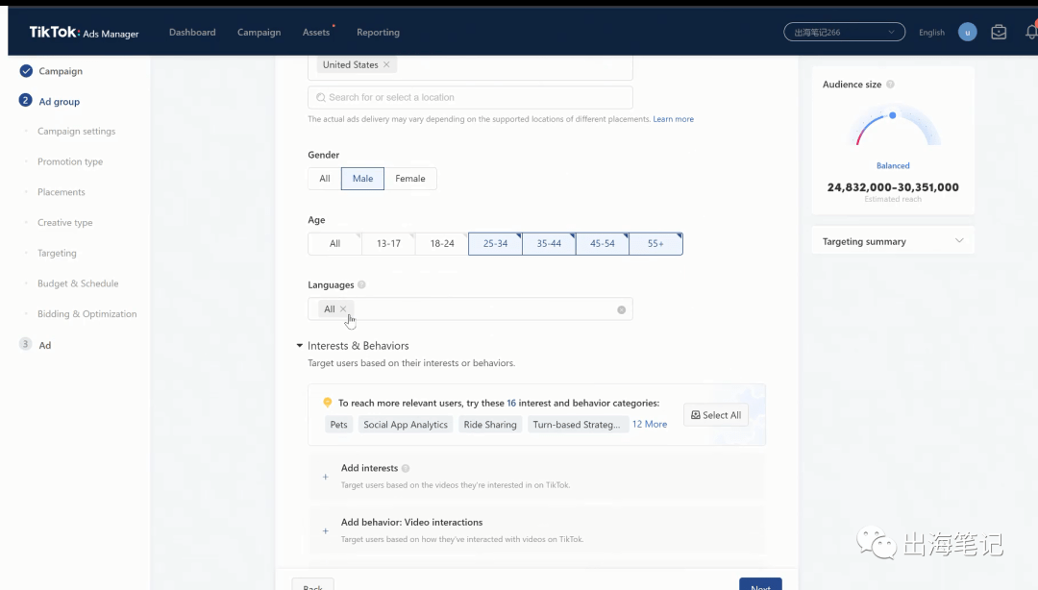Jump to Budget & Schedule section
Screen dimensions: 1038x590
(78, 283)
